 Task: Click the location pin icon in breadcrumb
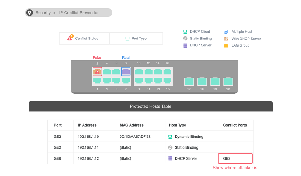tap(30, 13)
